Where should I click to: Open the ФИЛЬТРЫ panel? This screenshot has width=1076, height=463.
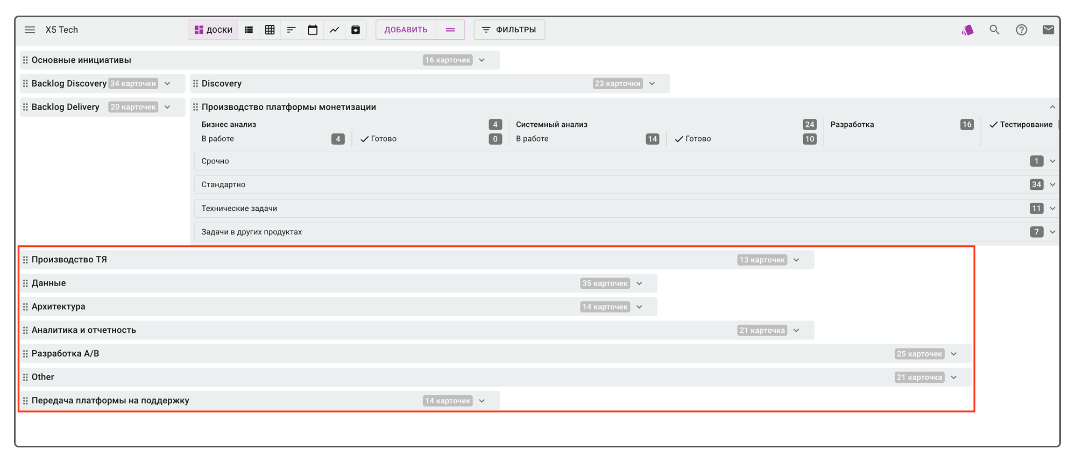pos(509,30)
